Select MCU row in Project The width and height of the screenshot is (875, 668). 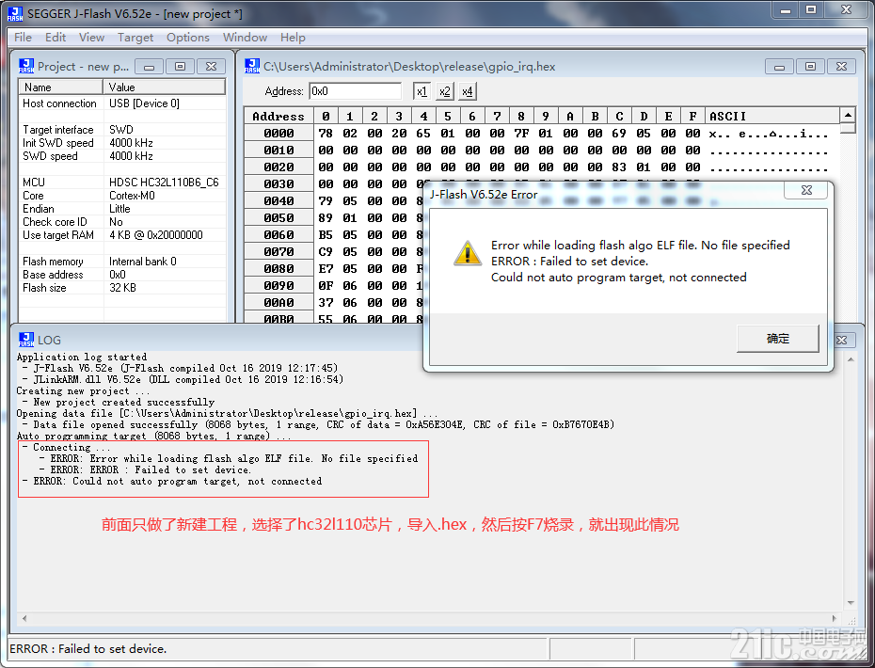coord(122,182)
